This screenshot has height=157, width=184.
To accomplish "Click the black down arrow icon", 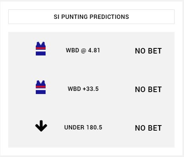I will tap(41, 126).
